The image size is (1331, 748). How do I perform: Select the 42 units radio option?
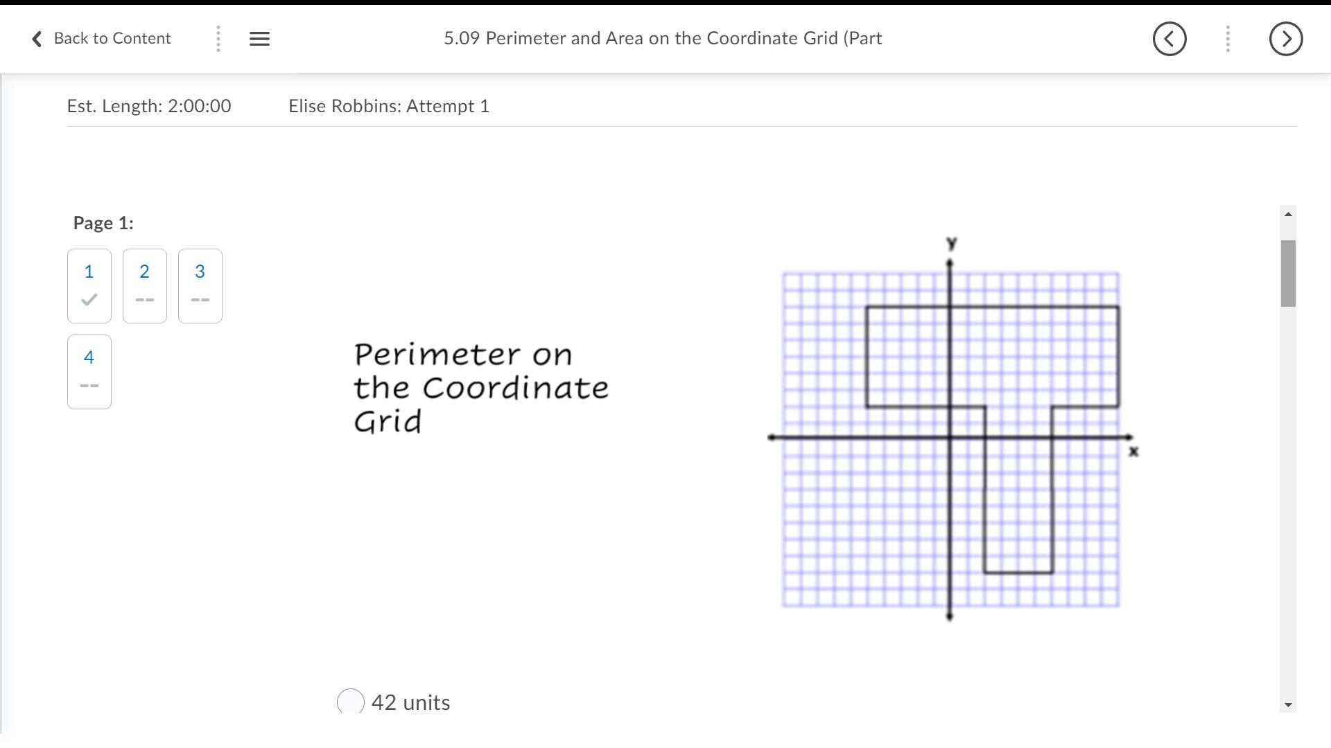tap(351, 702)
